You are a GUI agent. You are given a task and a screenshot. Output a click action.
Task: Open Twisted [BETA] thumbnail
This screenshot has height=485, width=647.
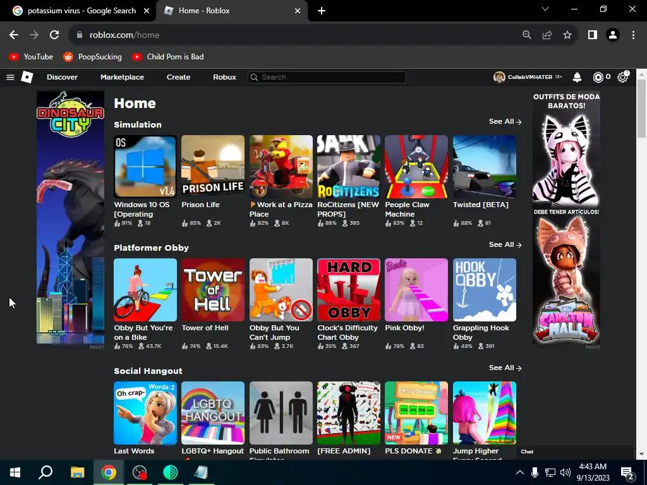485,167
